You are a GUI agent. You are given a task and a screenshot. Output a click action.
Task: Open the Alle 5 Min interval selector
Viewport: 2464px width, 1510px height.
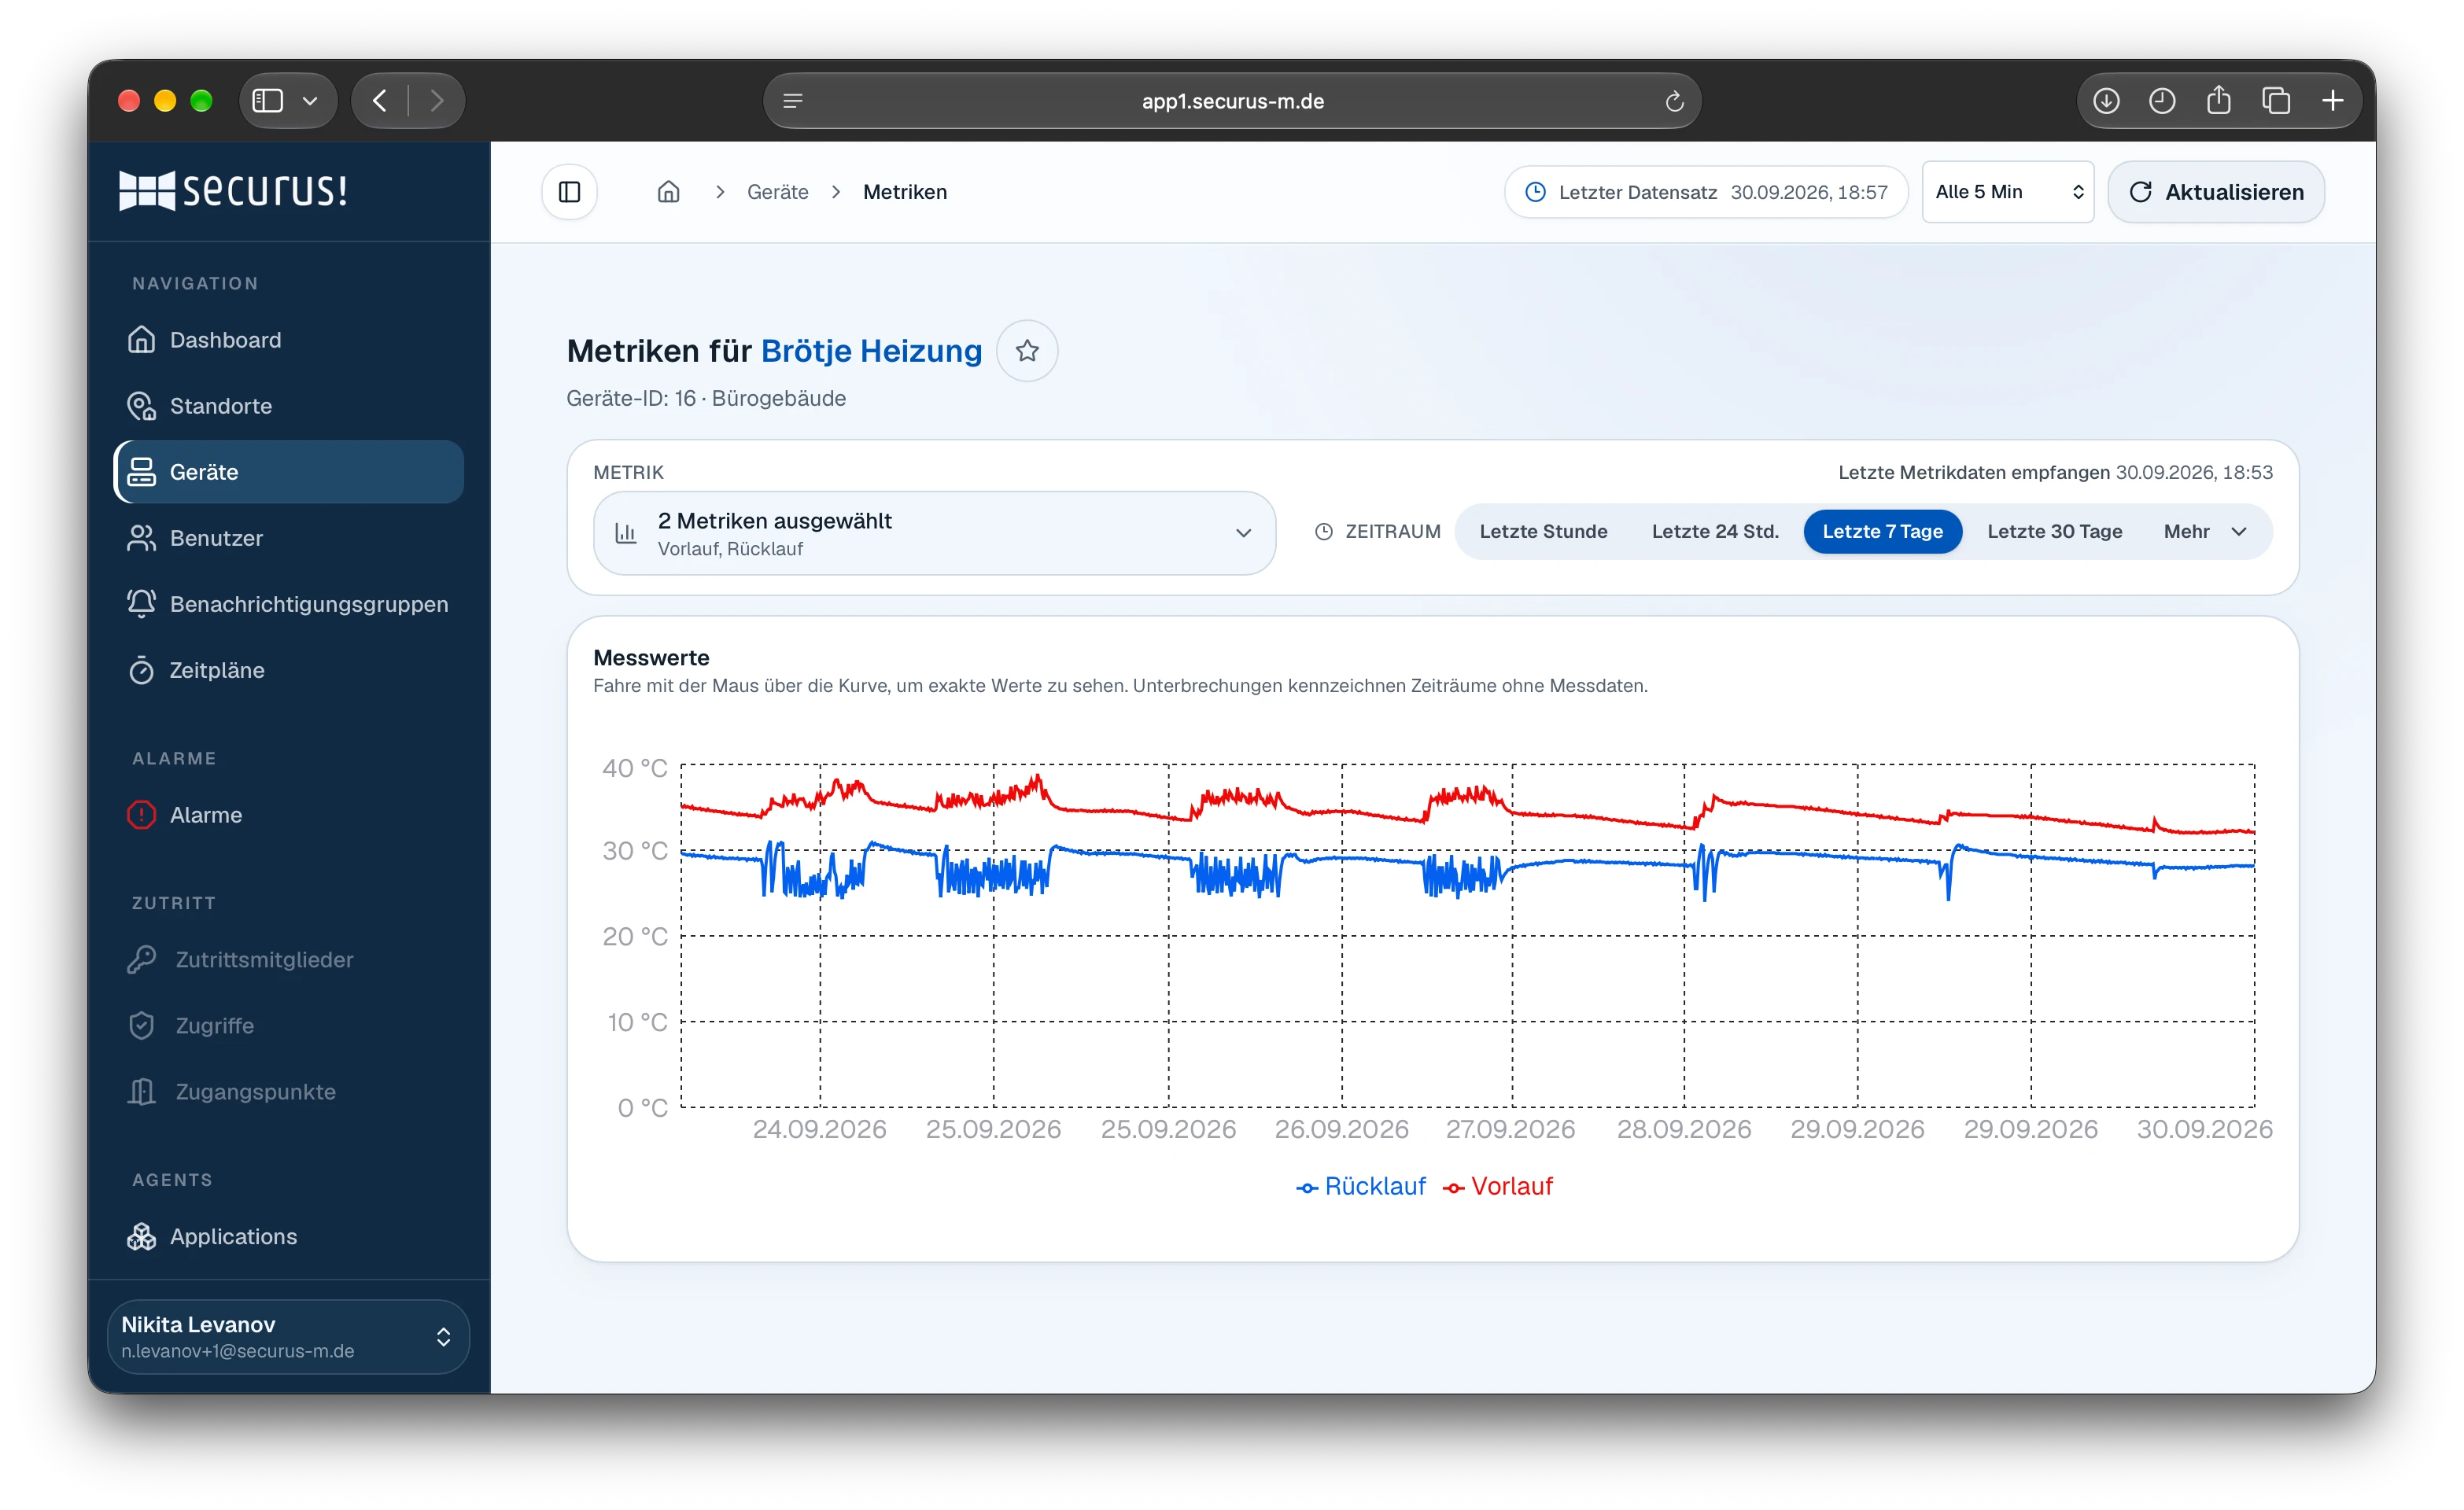tap(2008, 192)
